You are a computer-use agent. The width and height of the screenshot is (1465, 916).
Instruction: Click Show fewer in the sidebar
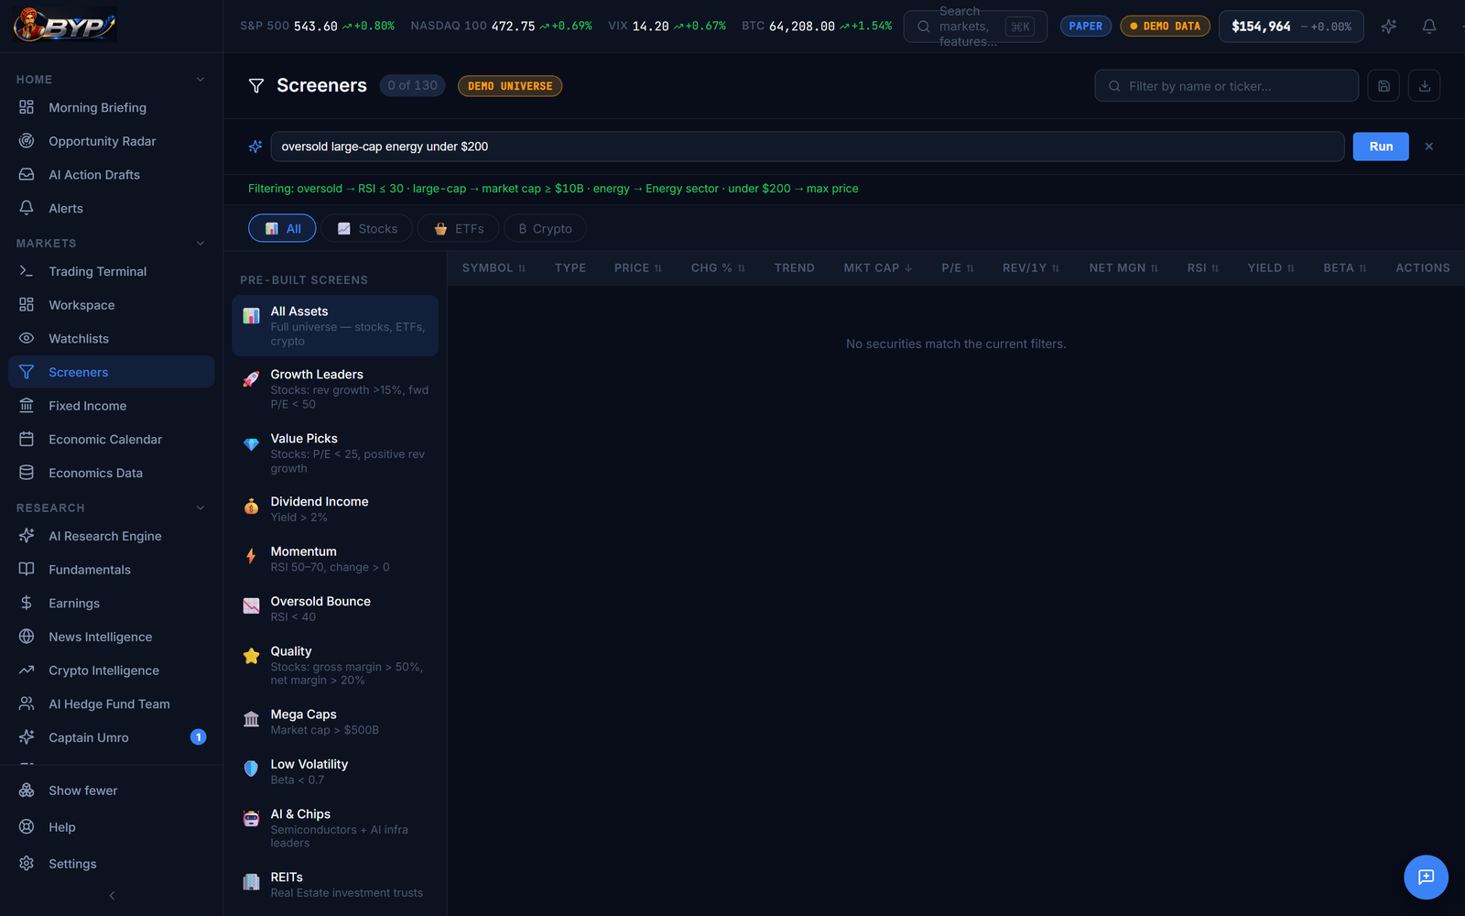click(111, 791)
